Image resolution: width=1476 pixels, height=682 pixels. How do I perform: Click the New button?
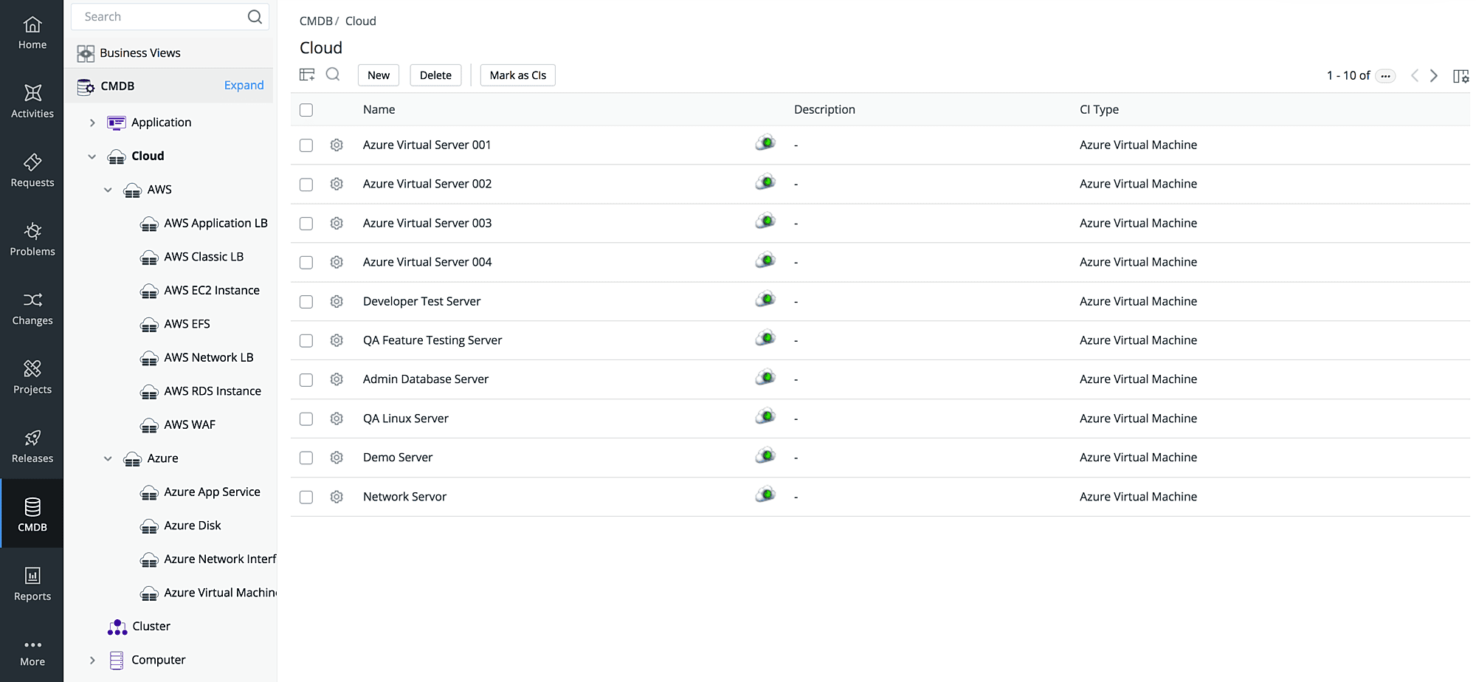click(x=378, y=75)
